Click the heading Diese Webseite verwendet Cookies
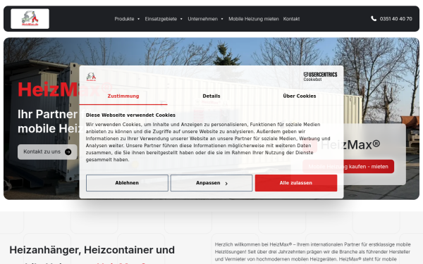The height and width of the screenshot is (264, 423). [x=130, y=115]
